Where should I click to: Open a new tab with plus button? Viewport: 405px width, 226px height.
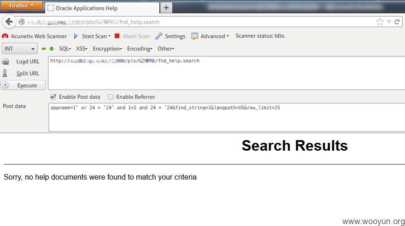166,8
